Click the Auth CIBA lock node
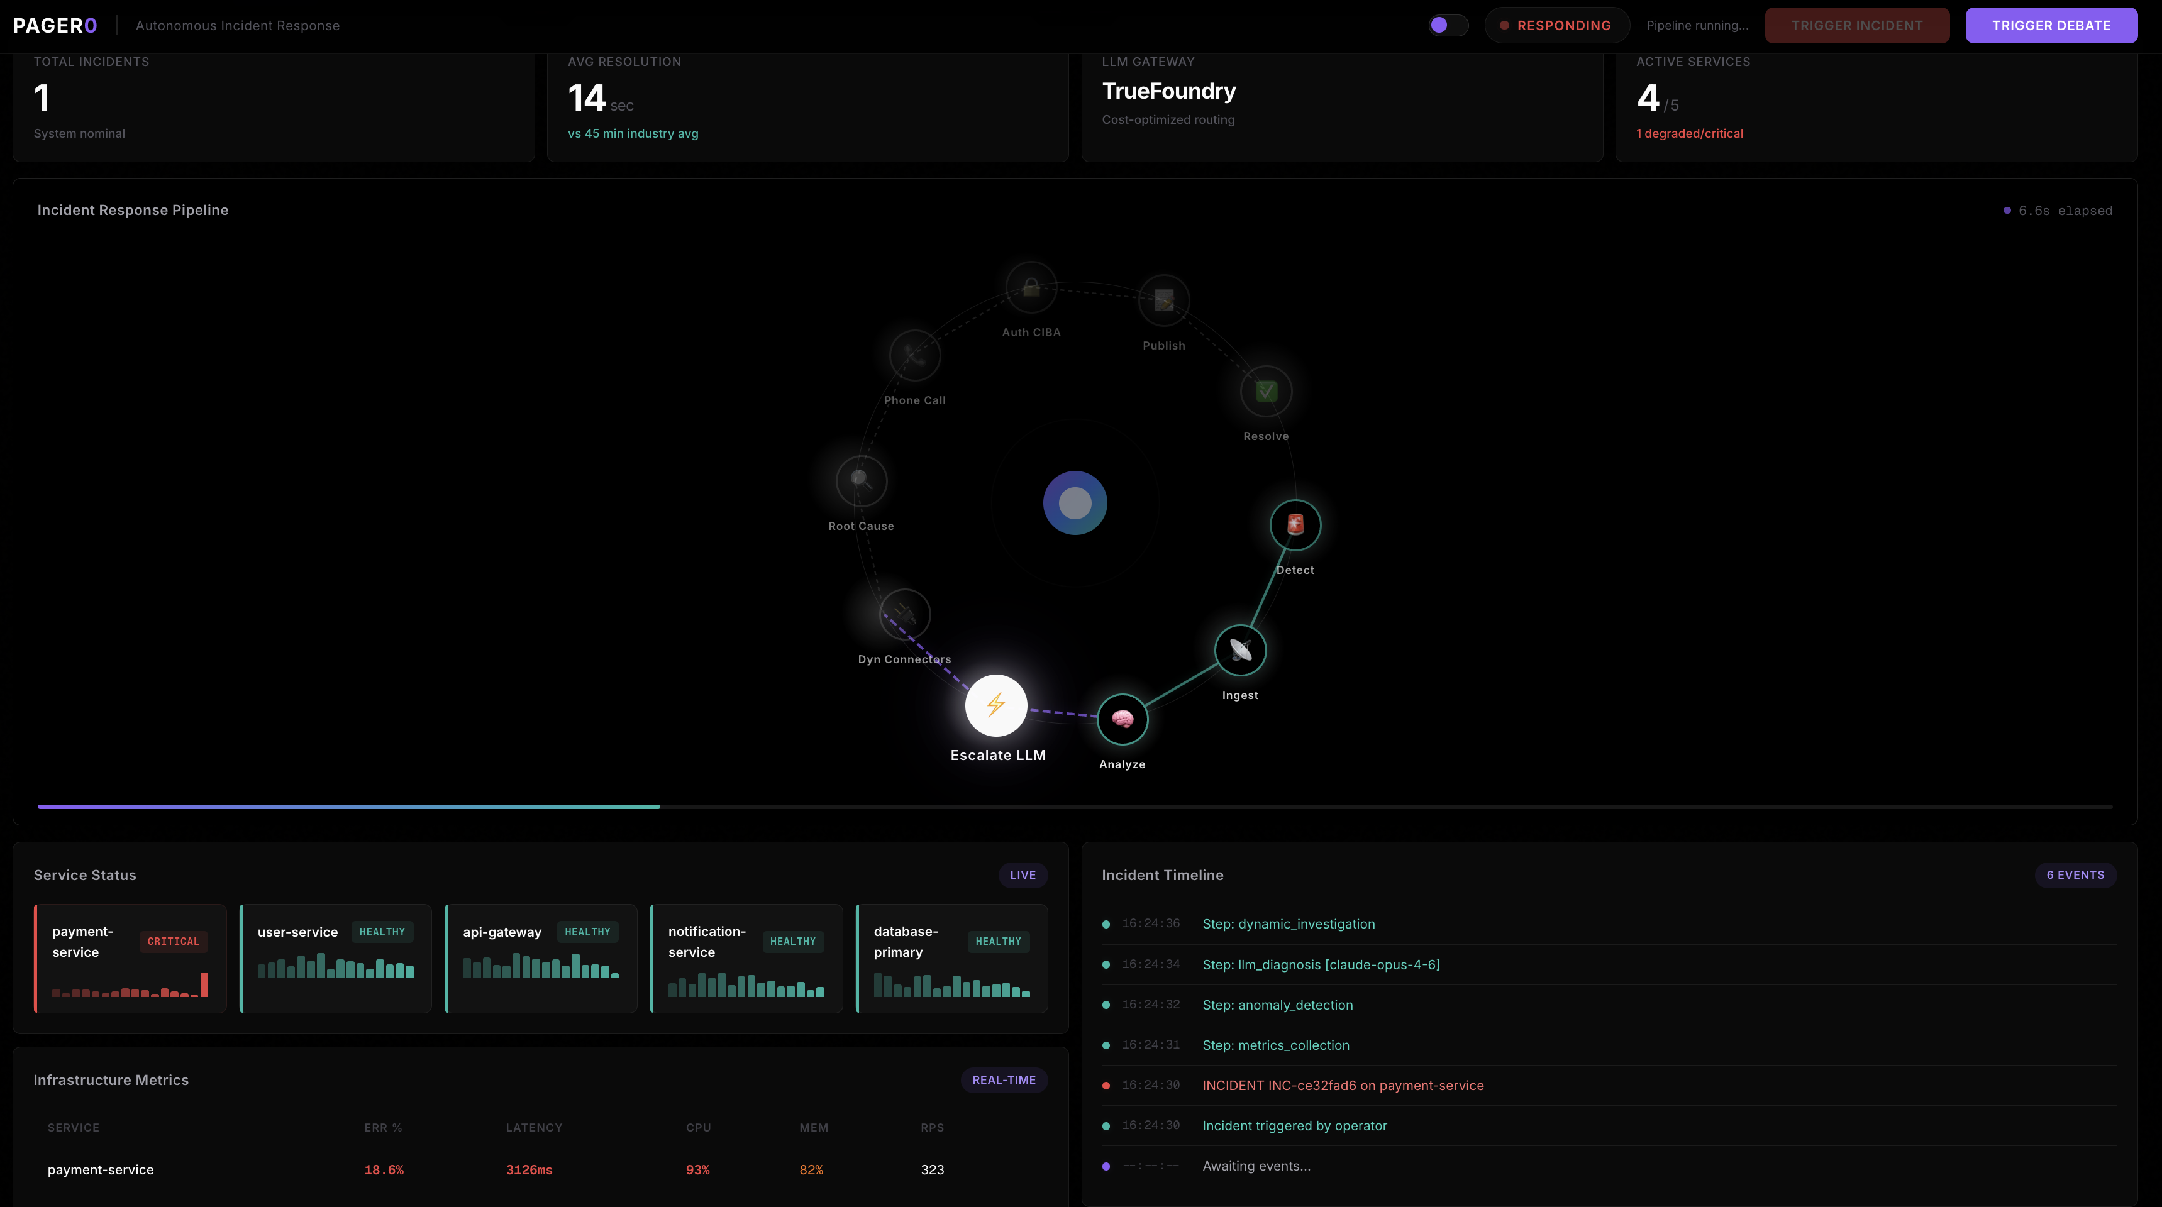This screenshot has height=1207, width=2162. pyautogui.click(x=1031, y=288)
